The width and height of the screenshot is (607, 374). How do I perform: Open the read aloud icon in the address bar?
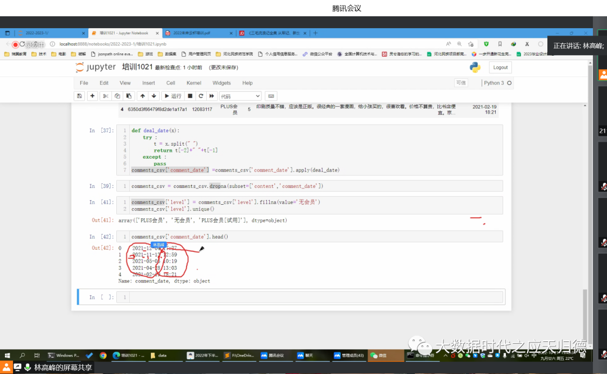[x=449, y=44]
